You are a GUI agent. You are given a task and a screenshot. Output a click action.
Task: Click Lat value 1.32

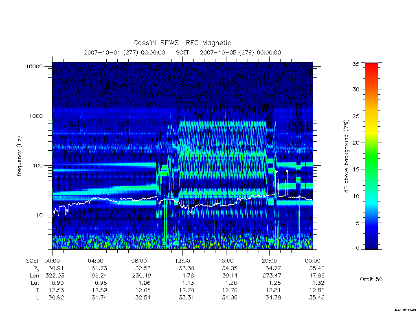click(318, 283)
